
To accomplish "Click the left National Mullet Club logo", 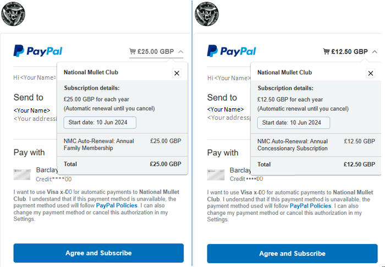I will click(x=12, y=14).
